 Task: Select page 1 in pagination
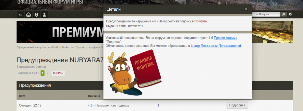point(42,73)
